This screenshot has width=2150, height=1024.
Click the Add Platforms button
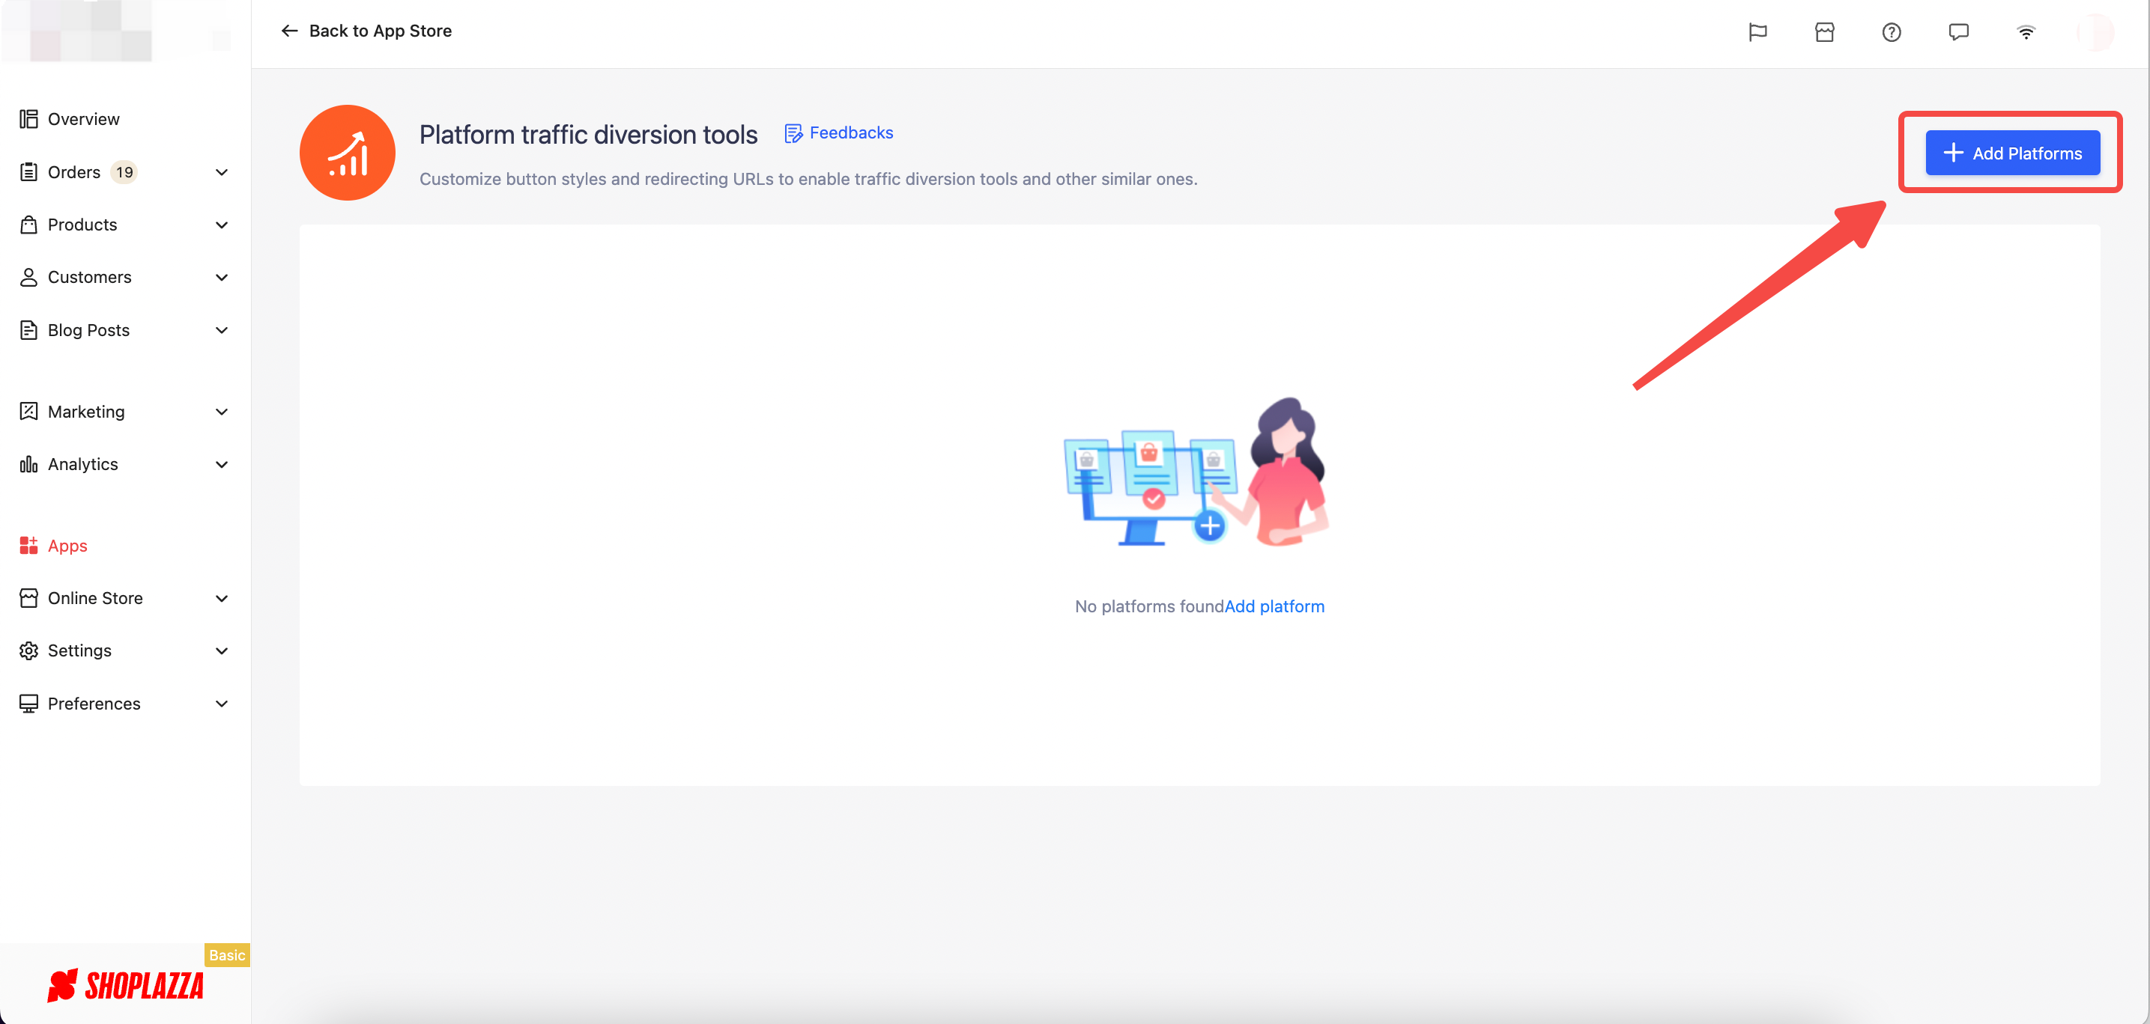pos(2012,153)
